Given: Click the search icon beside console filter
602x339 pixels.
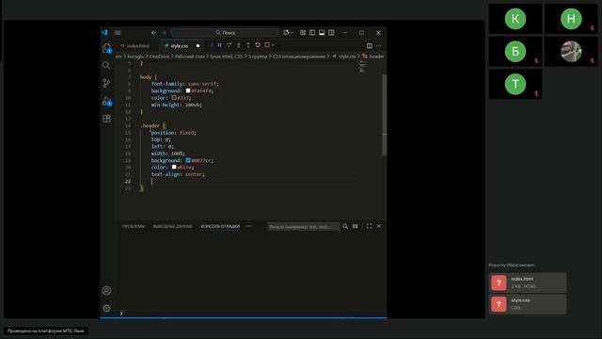Looking at the screenshot, I should [345, 226].
